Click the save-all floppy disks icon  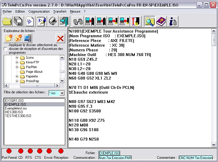pos(18,21)
